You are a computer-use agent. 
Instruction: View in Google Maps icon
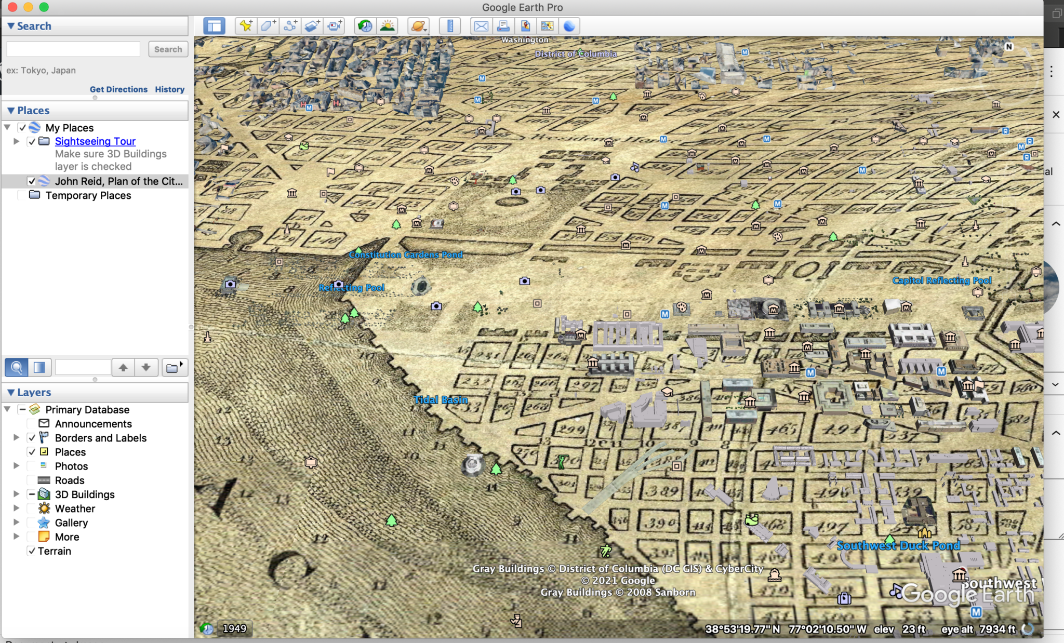pyautogui.click(x=547, y=25)
